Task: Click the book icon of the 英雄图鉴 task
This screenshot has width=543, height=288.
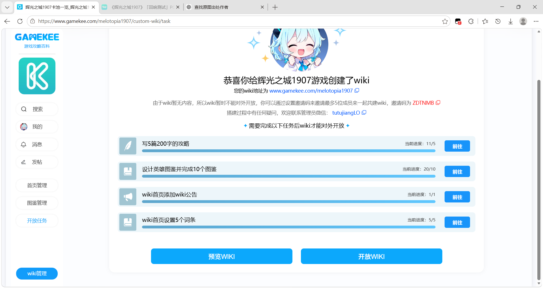Action: pyautogui.click(x=128, y=171)
